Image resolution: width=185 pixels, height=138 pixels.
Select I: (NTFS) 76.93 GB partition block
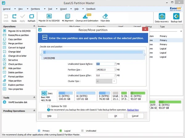(x=105, y=96)
